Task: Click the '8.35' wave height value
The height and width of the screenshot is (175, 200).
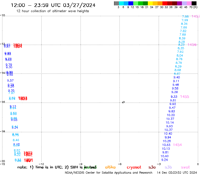Action: [x=181, y=48]
